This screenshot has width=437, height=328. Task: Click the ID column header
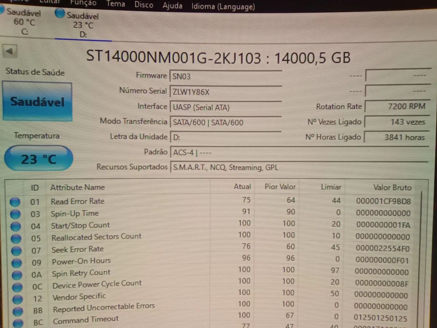[x=35, y=188]
